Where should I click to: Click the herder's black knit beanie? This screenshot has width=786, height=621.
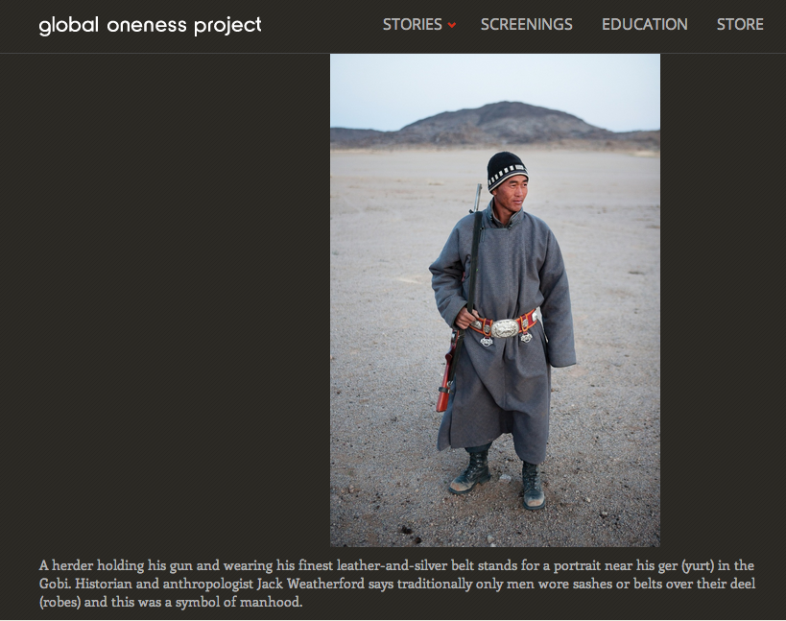tap(507, 171)
